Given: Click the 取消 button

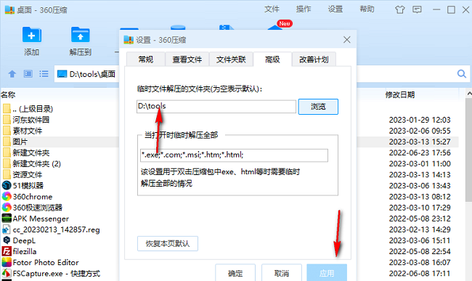Looking at the screenshot, I should pos(282,273).
